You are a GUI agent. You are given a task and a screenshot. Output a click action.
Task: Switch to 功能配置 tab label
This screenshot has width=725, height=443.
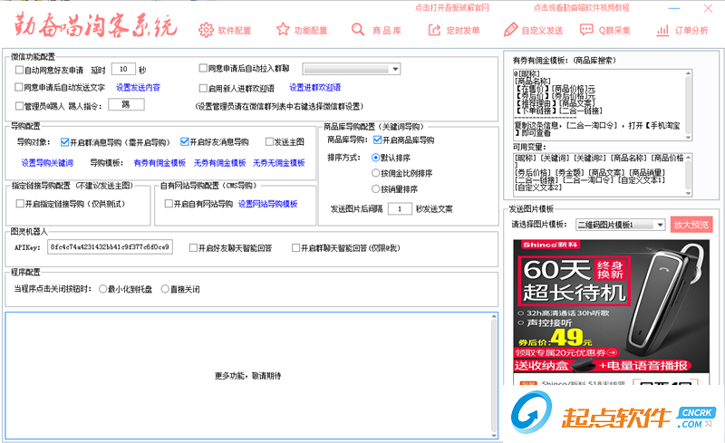311,31
